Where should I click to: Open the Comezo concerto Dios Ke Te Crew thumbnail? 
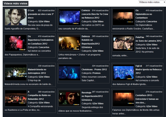tap(69, 17)
